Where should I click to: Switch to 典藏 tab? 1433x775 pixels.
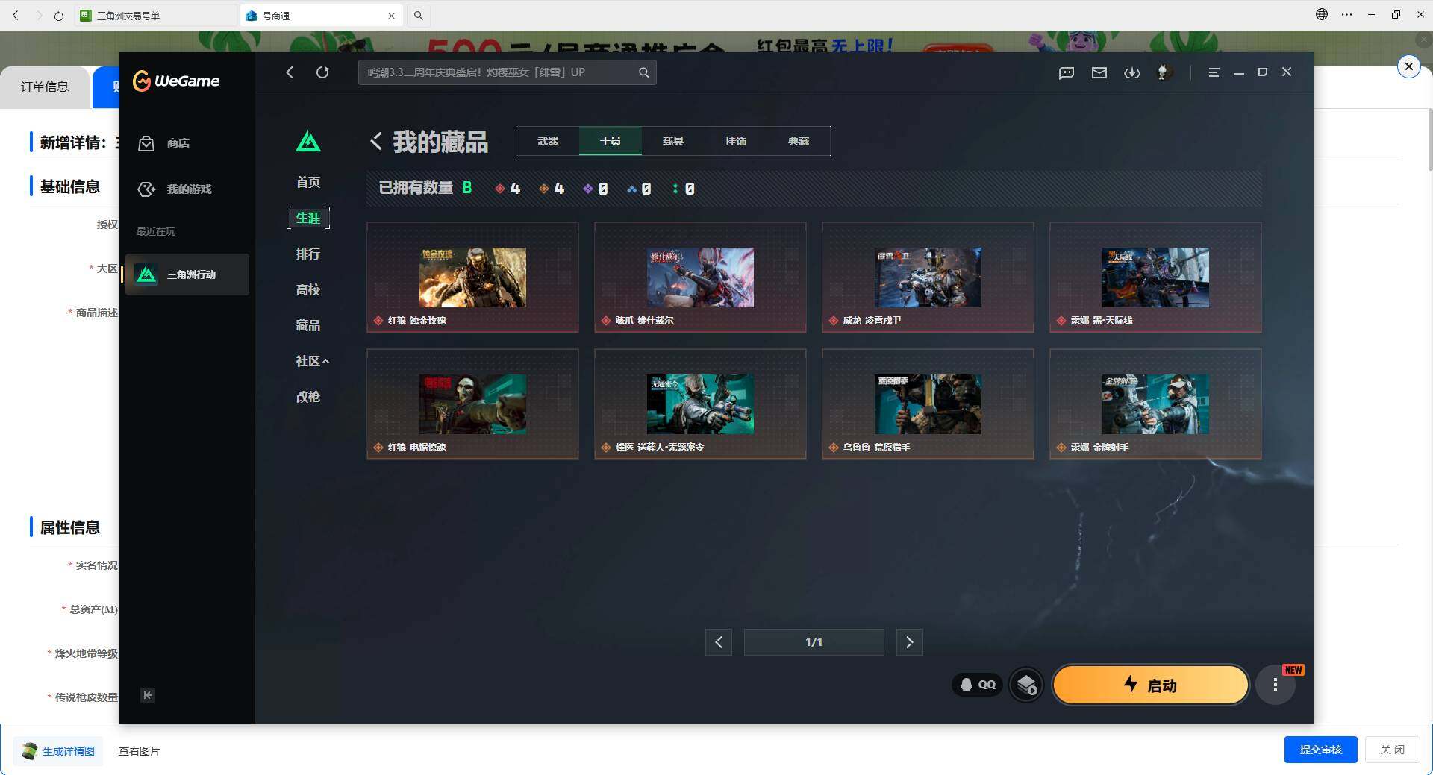click(799, 141)
